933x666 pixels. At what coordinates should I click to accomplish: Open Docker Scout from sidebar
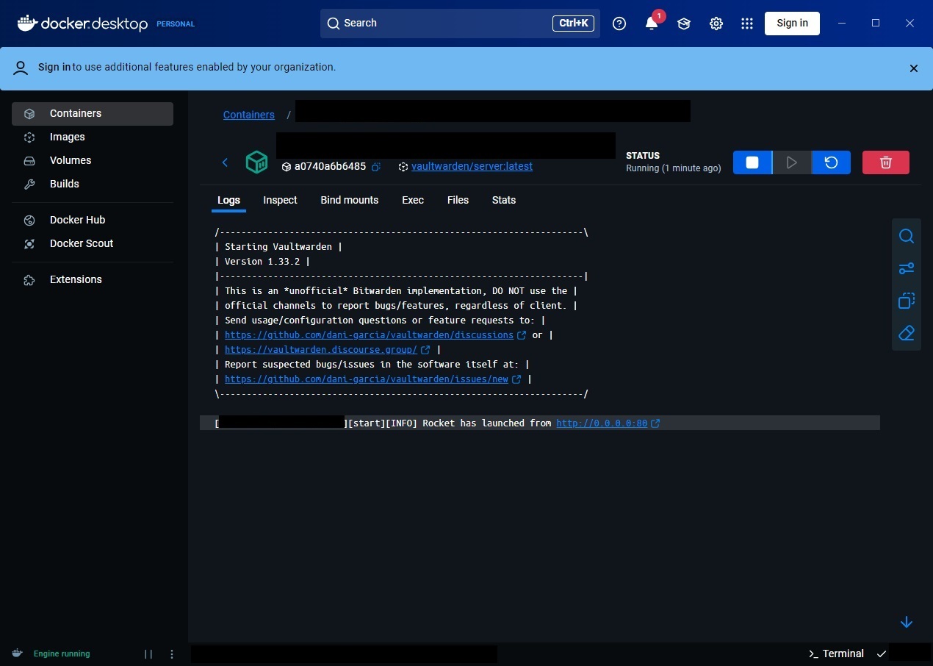coord(93,243)
